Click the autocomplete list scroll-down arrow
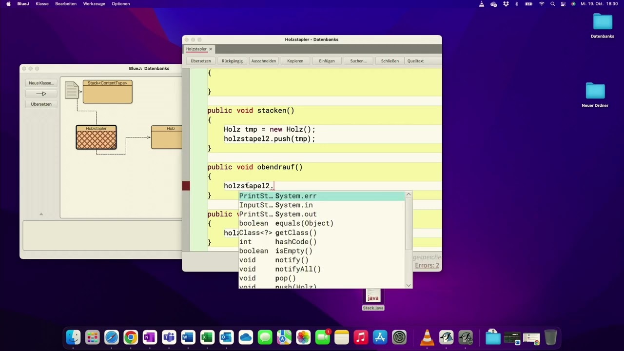 coord(409,285)
